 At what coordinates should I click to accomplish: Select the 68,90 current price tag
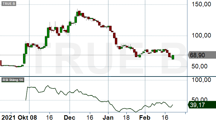point(202,55)
